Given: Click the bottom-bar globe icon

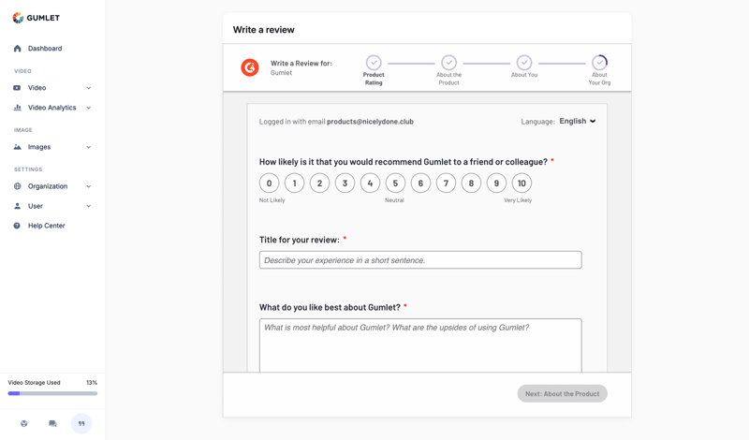Looking at the screenshot, I should tap(24, 423).
